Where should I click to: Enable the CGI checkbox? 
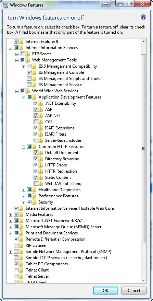[x=36, y=122]
